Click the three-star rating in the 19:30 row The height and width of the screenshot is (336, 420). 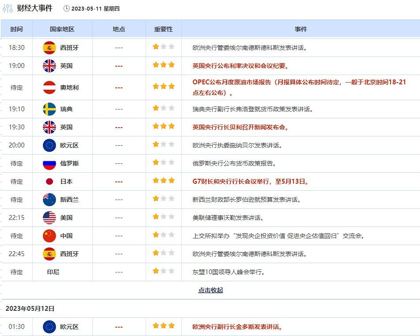click(164, 127)
